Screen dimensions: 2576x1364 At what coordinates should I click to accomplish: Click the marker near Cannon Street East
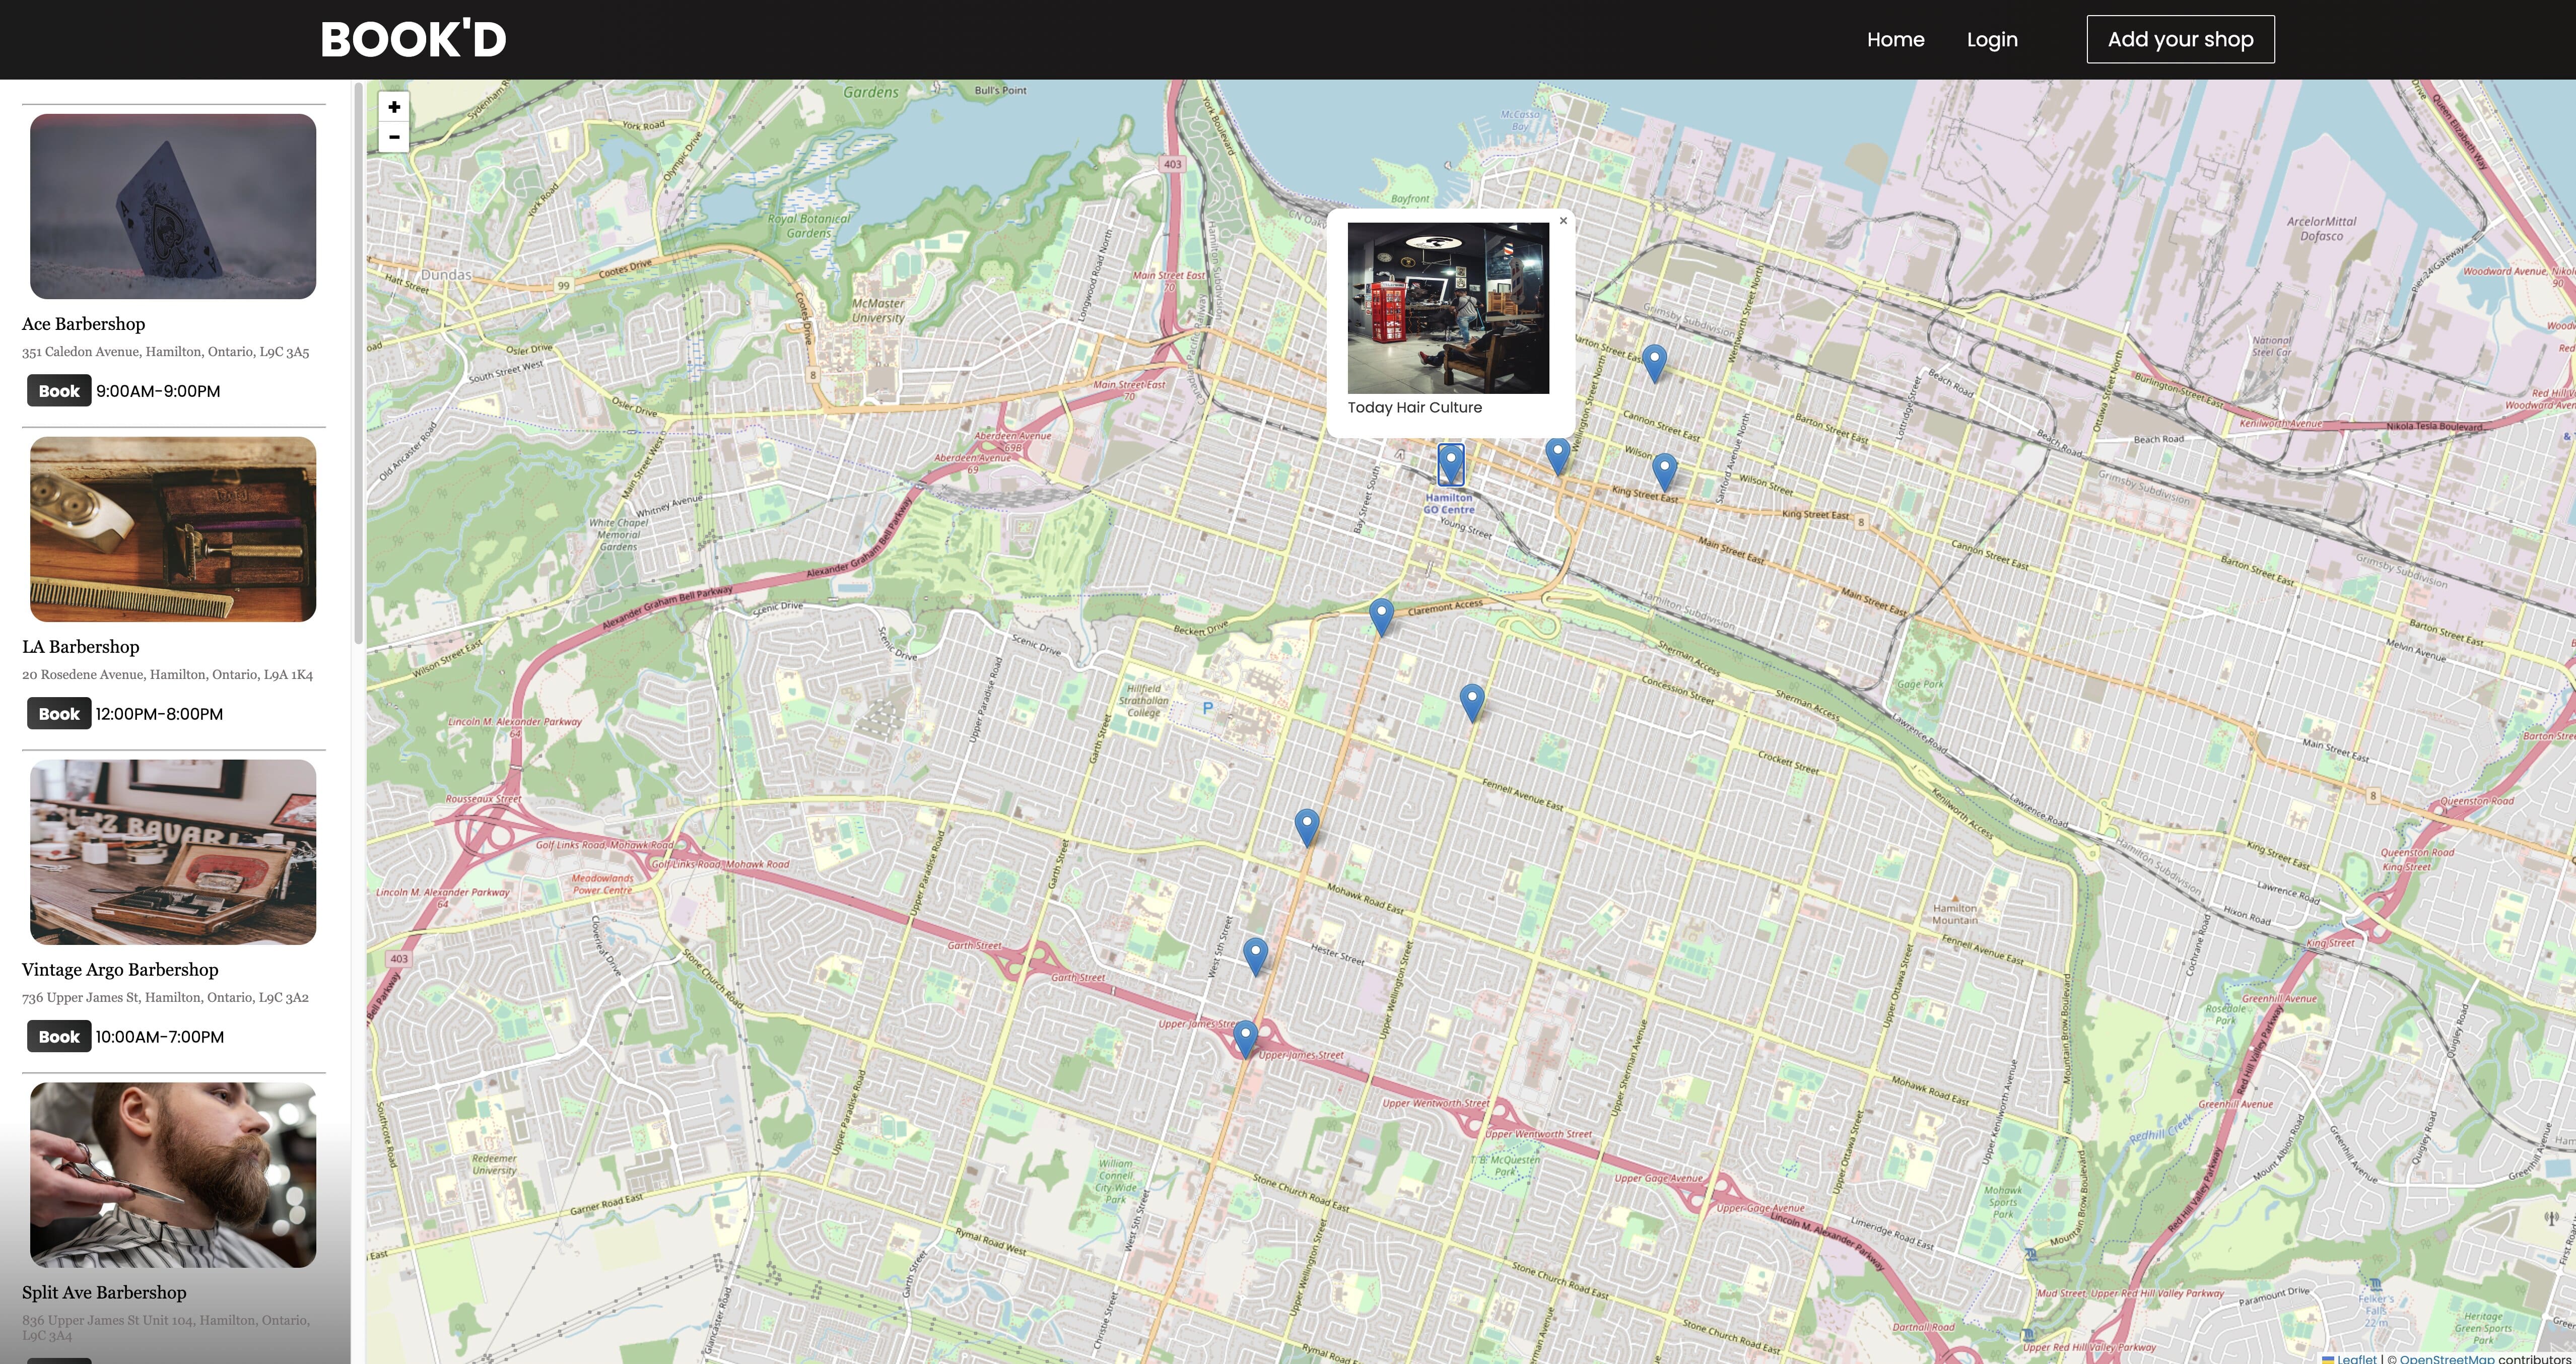click(1654, 362)
